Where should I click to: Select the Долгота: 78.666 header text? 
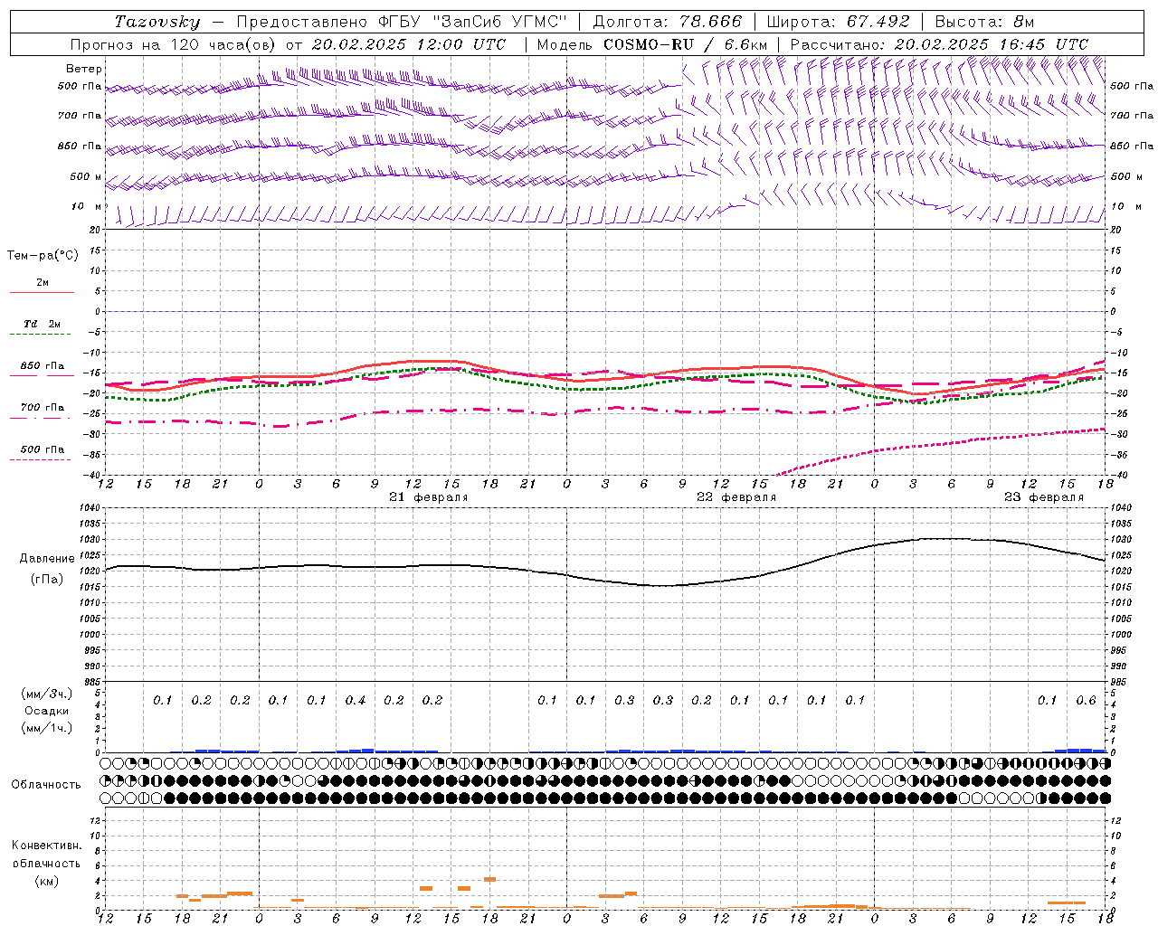667,22
